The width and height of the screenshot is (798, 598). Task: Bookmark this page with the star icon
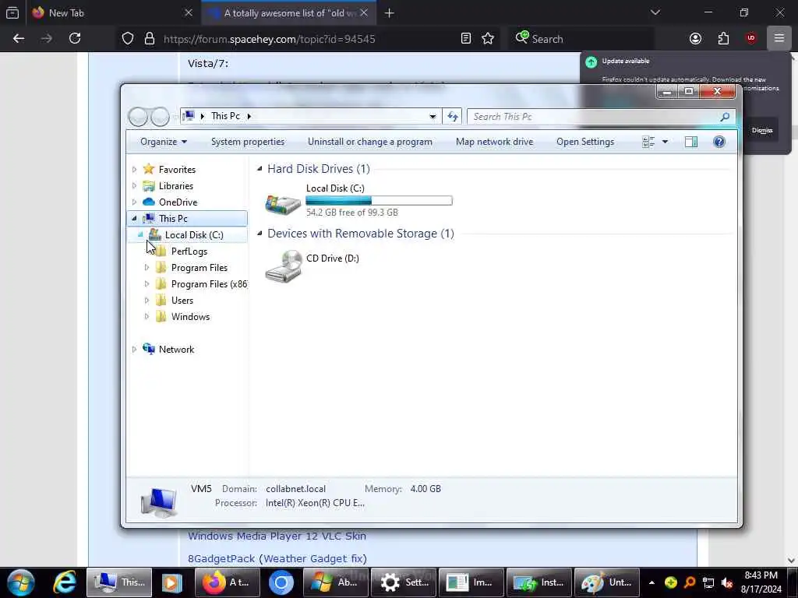(x=488, y=39)
